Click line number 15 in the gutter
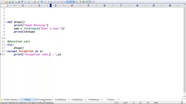The width and height of the screenshot is (186, 104). [3, 55]
